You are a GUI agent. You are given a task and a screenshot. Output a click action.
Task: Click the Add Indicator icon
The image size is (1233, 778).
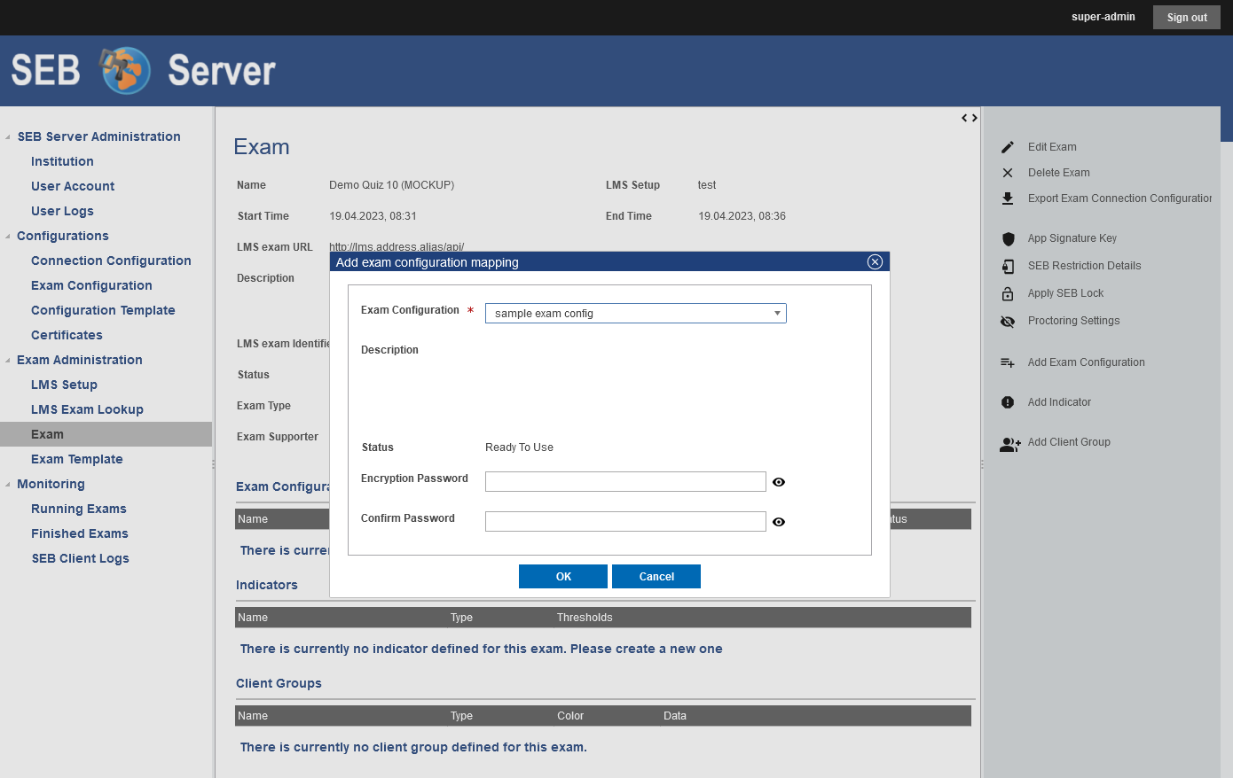[x=1008, y=402]
